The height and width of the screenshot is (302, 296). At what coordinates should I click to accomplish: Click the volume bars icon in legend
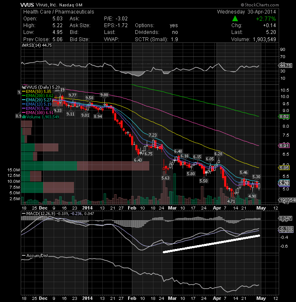coord(24,117)
